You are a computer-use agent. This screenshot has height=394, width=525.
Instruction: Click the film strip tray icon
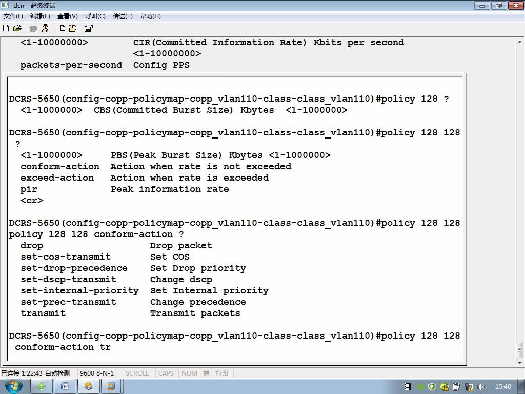click(408, 387)
